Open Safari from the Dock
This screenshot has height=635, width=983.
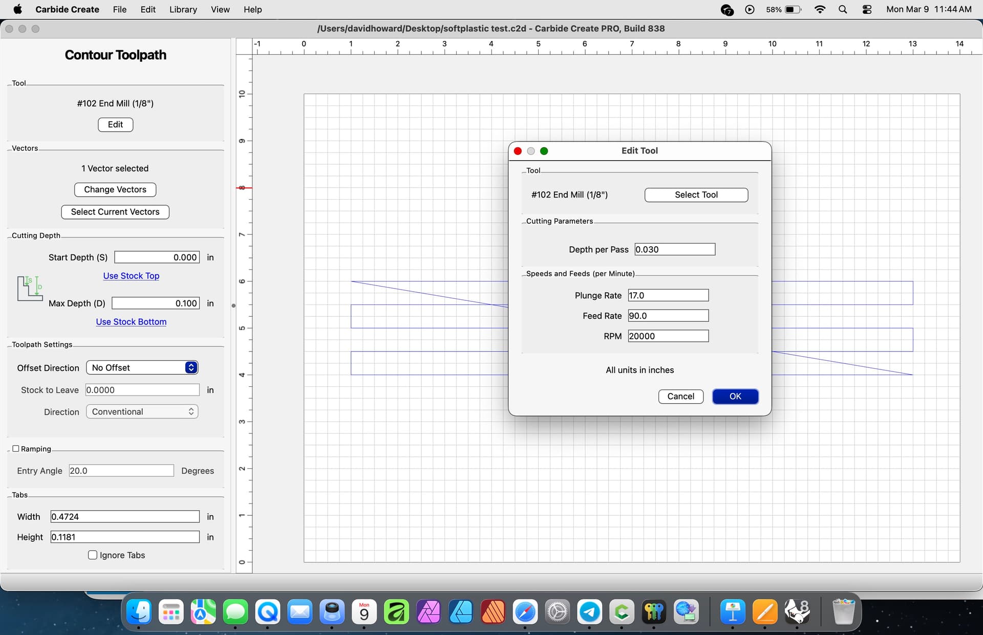pyautogui.click(x=525, y=612)
